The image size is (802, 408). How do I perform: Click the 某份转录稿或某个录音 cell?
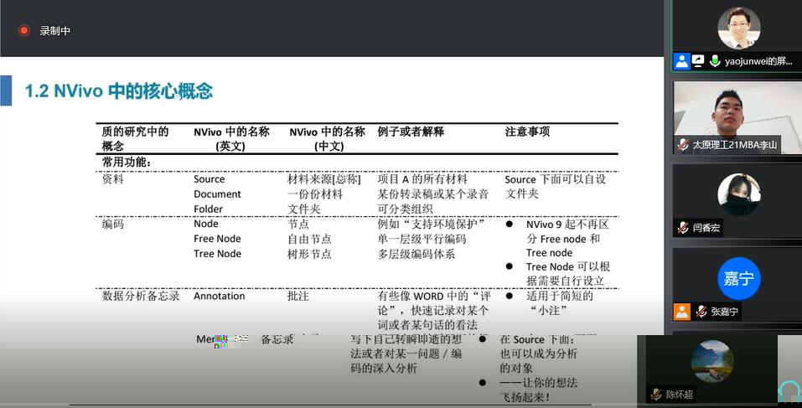pyautogui.click(x=432, y=194)
